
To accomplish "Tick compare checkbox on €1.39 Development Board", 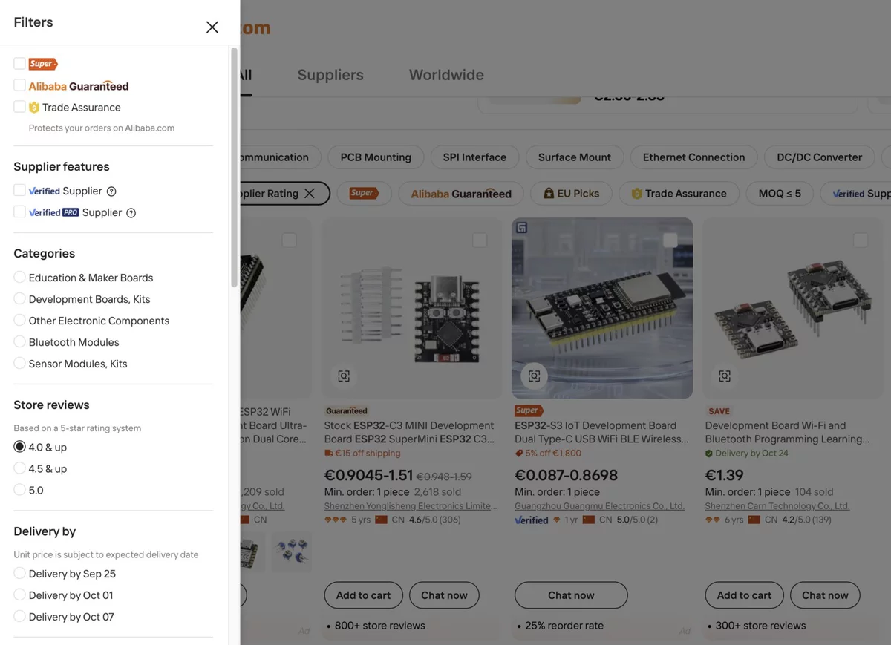I will [861, 240].
